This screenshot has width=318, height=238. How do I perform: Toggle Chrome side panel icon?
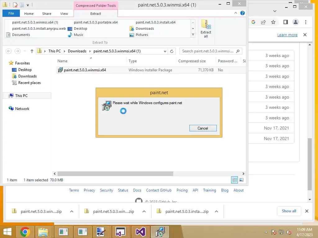[286, 22]
